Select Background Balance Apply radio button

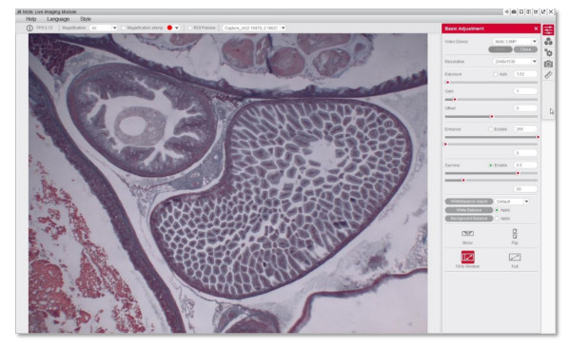tap(497, 219)
